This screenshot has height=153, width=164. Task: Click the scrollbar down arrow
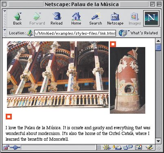point(158,141)
